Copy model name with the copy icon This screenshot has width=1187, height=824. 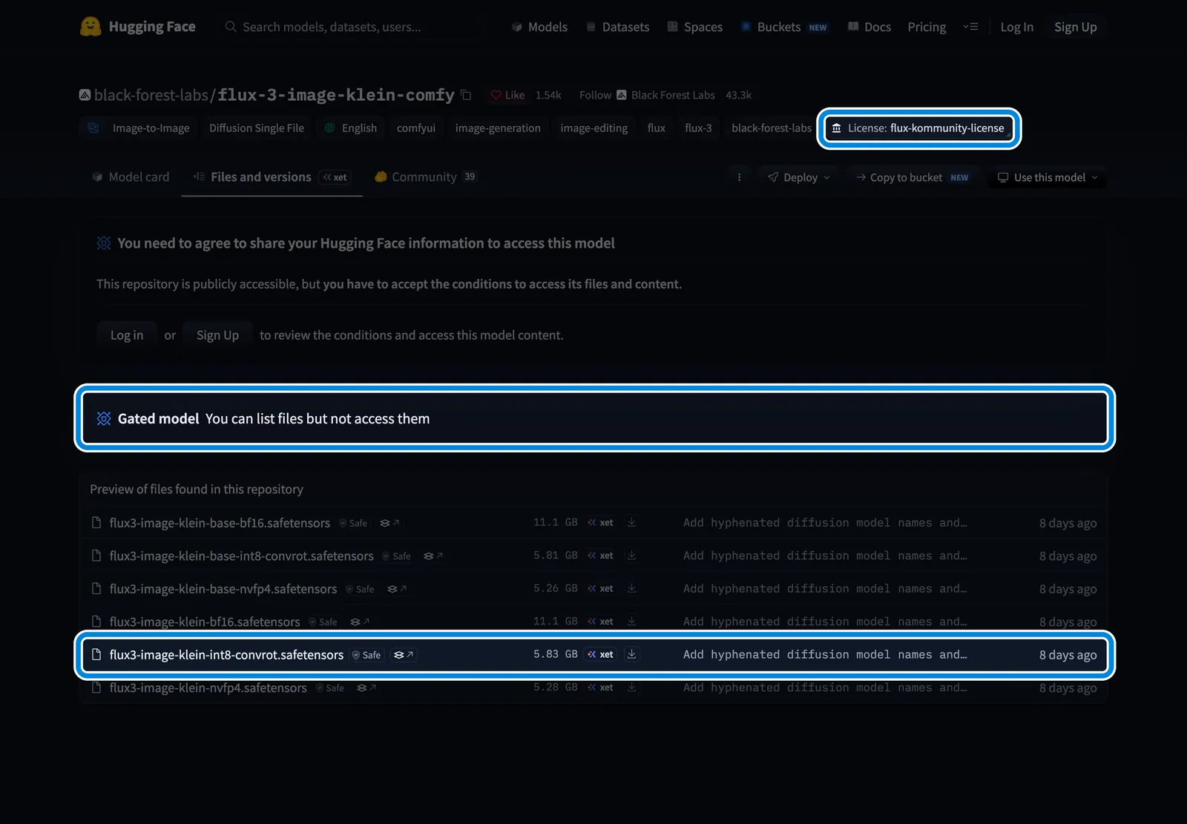click(466, 95)
